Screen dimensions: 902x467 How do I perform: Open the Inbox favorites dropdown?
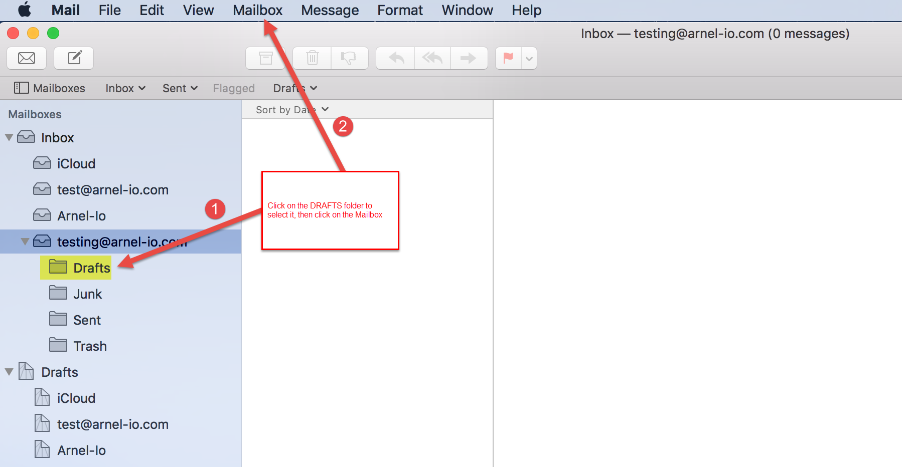click(125, 88)
